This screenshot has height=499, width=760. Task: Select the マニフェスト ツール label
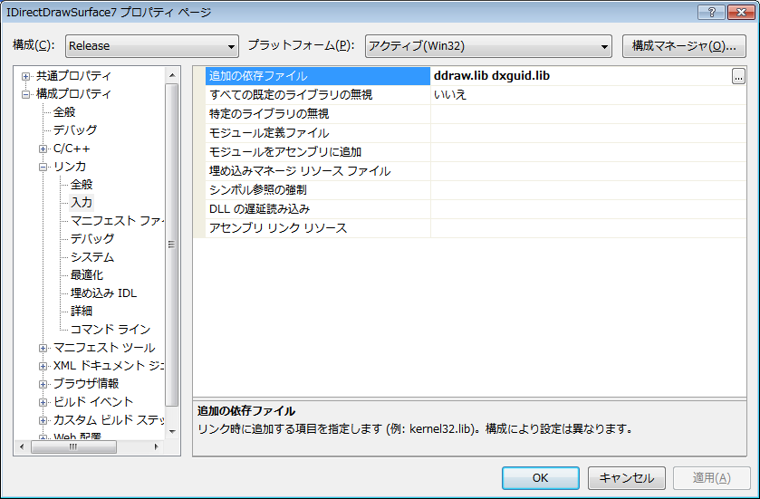(104, 348)
